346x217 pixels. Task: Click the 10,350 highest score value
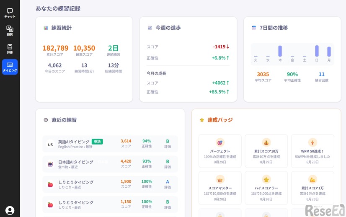tap(84, 48)
